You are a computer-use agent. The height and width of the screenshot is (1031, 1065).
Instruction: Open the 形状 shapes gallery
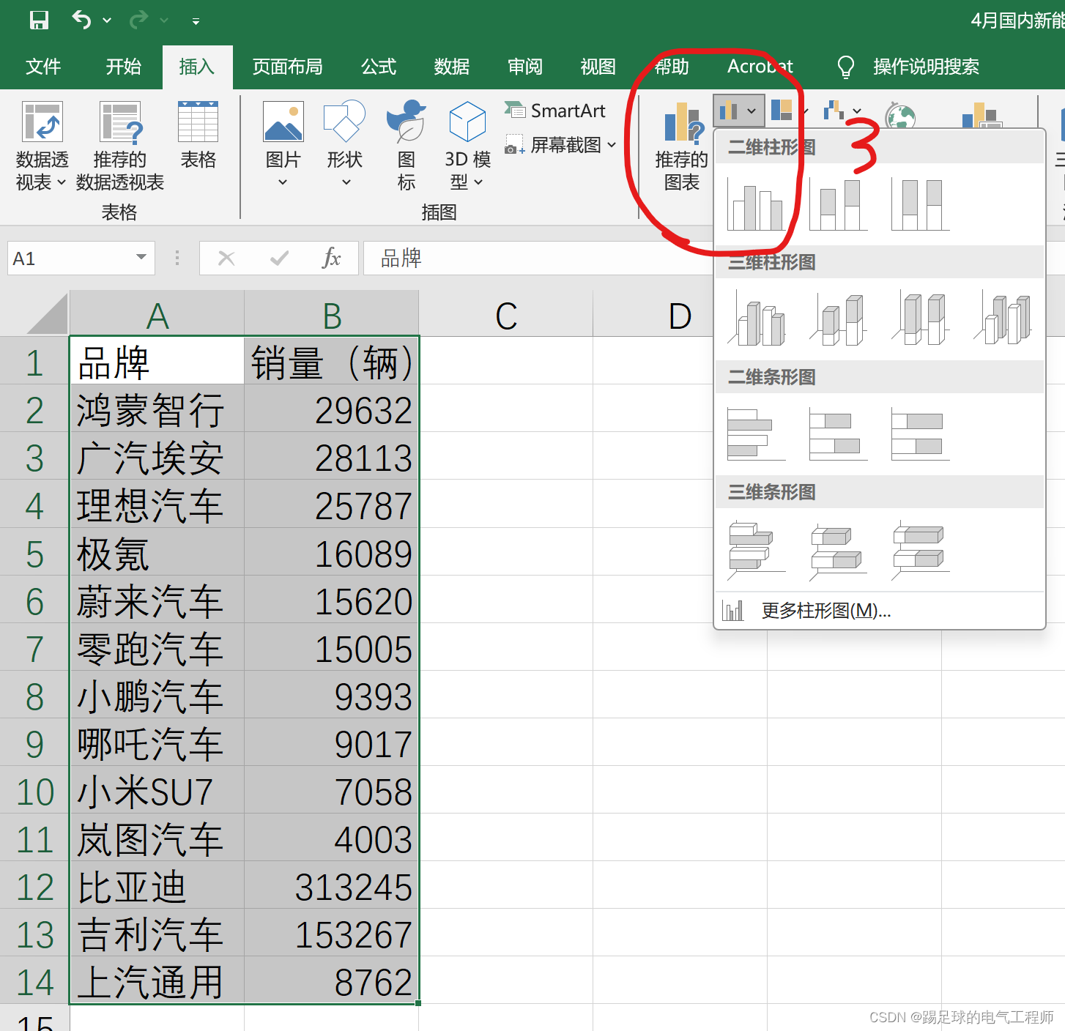344,144
